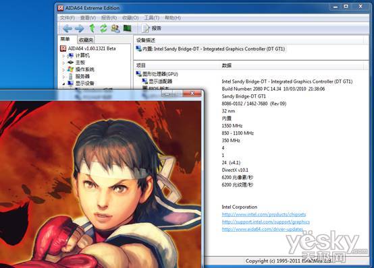
Task: Expand the 计算机 tree node
Action: point(63,56)
